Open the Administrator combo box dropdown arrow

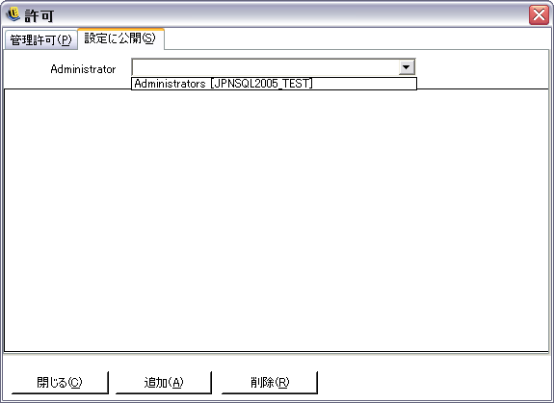(x=407, y=67)
